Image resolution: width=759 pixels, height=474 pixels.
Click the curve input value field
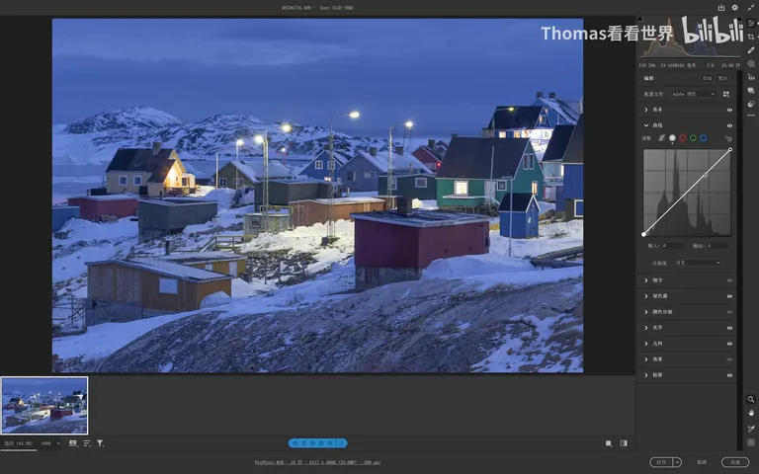[x=672, y=246]
